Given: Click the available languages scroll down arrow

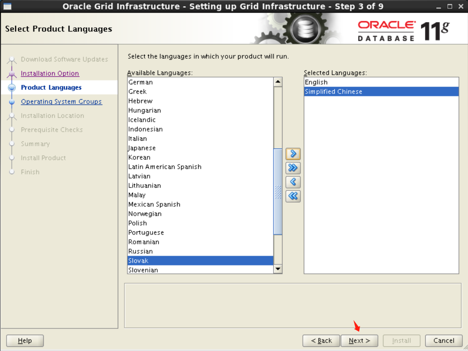Looking at the screenshot, I should coord(278,269).
